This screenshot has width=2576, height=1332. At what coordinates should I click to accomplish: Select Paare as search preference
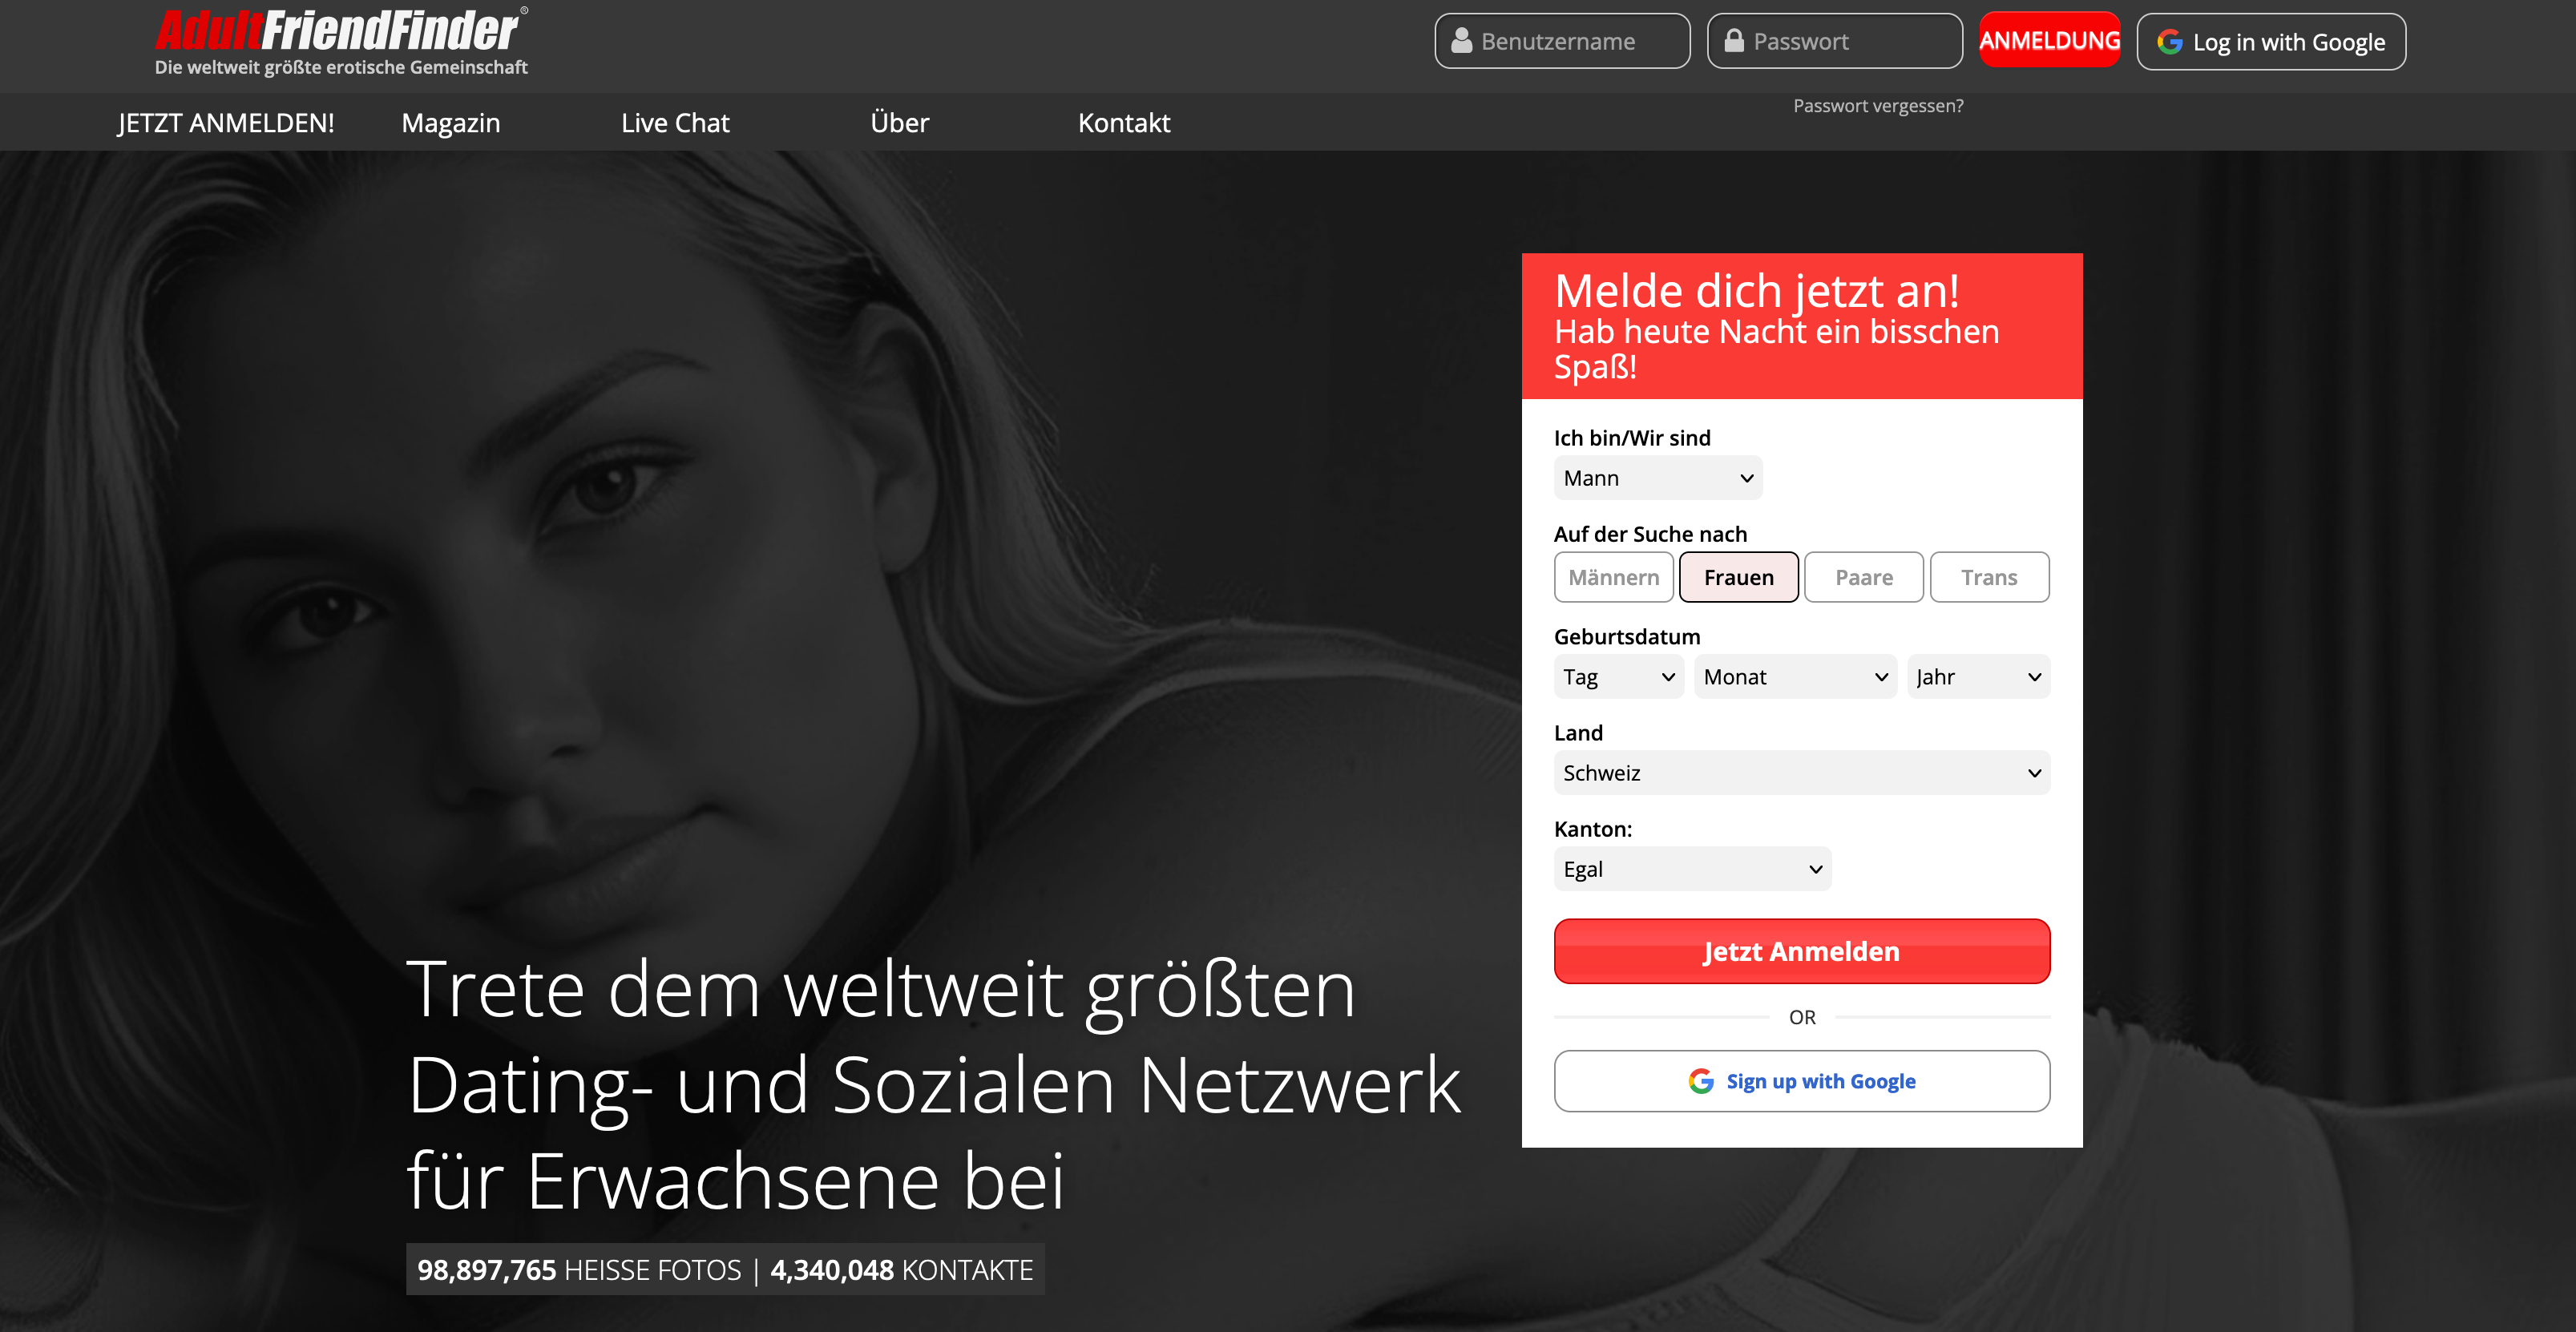tap(1863, 577)
